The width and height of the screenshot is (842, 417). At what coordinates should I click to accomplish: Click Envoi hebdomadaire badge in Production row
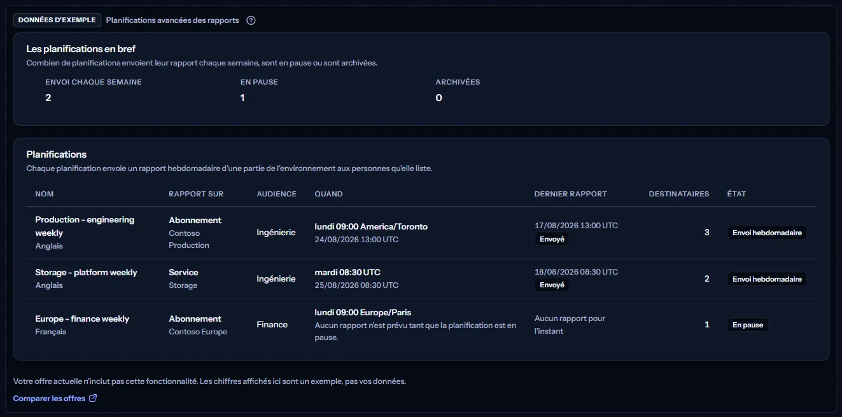767,233
